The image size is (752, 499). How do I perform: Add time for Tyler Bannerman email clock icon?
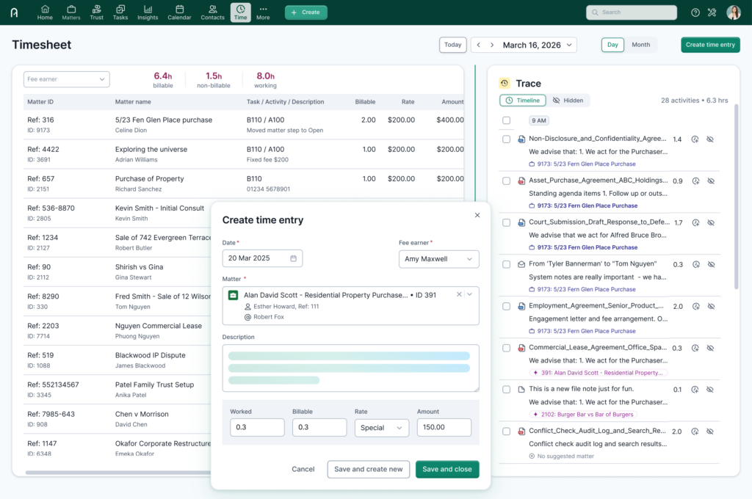click(696, 265)
